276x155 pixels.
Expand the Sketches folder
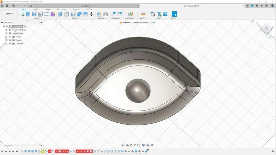coord(6,44)
